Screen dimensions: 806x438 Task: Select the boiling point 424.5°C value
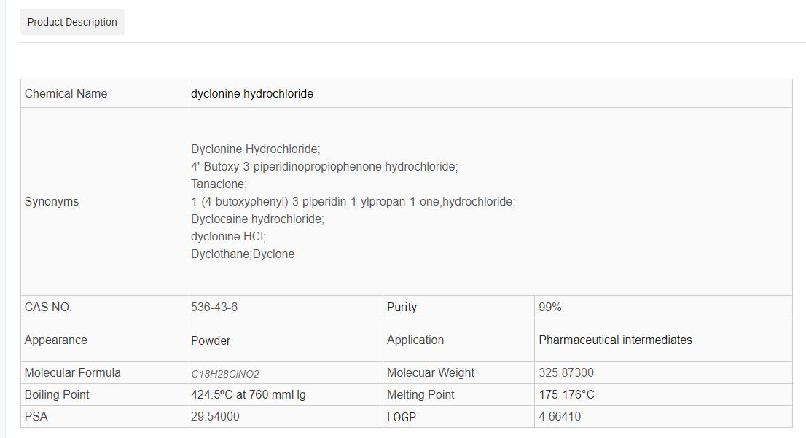click(249, 394)
